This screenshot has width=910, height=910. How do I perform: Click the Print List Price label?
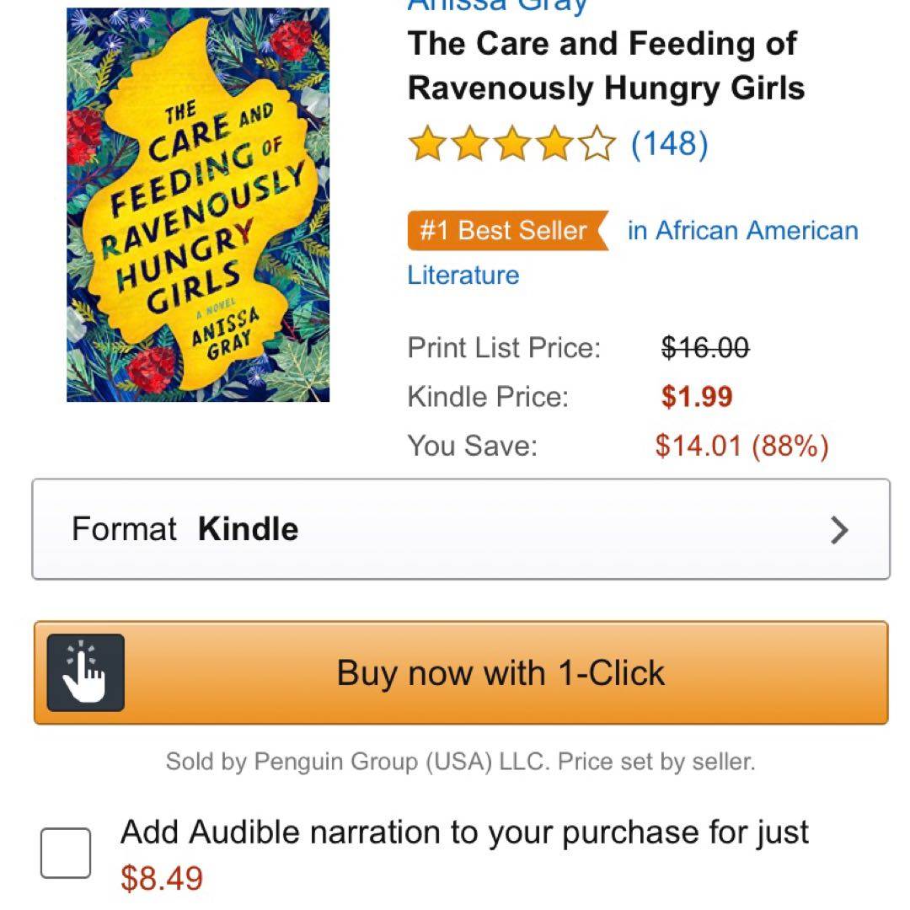point(504,347)
